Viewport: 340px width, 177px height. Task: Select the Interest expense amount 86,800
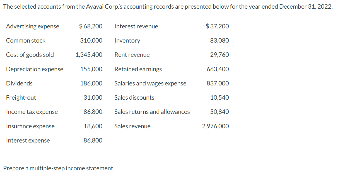click(x=93, y=141)
